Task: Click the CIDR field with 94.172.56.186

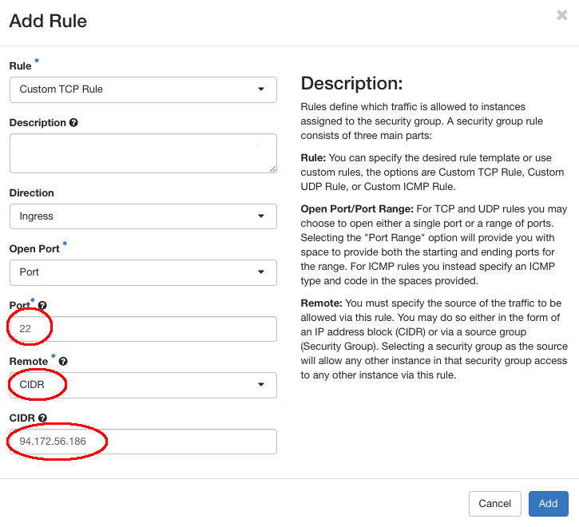Action: (x=143, y=442)
